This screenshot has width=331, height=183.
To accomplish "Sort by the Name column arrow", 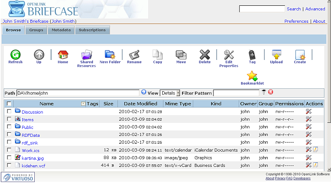I will (83, 104).
